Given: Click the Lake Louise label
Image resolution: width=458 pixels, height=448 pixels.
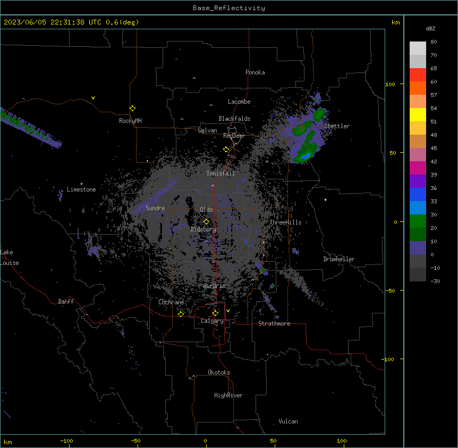Looking at the screenshot, I should tap(10, 258).
